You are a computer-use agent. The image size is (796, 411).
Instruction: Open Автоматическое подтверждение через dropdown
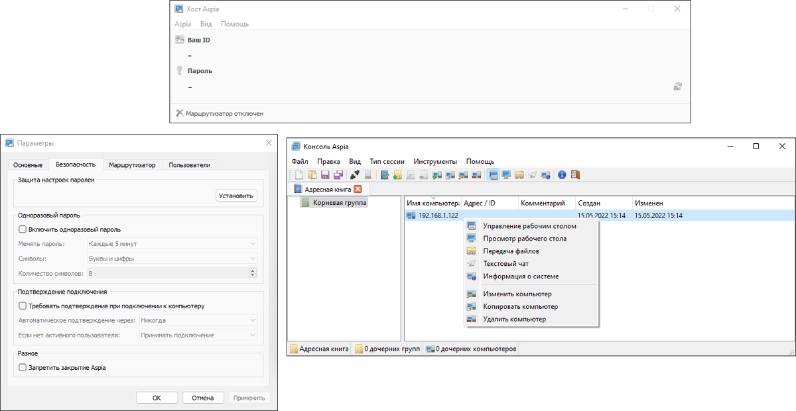coord(198,320)
